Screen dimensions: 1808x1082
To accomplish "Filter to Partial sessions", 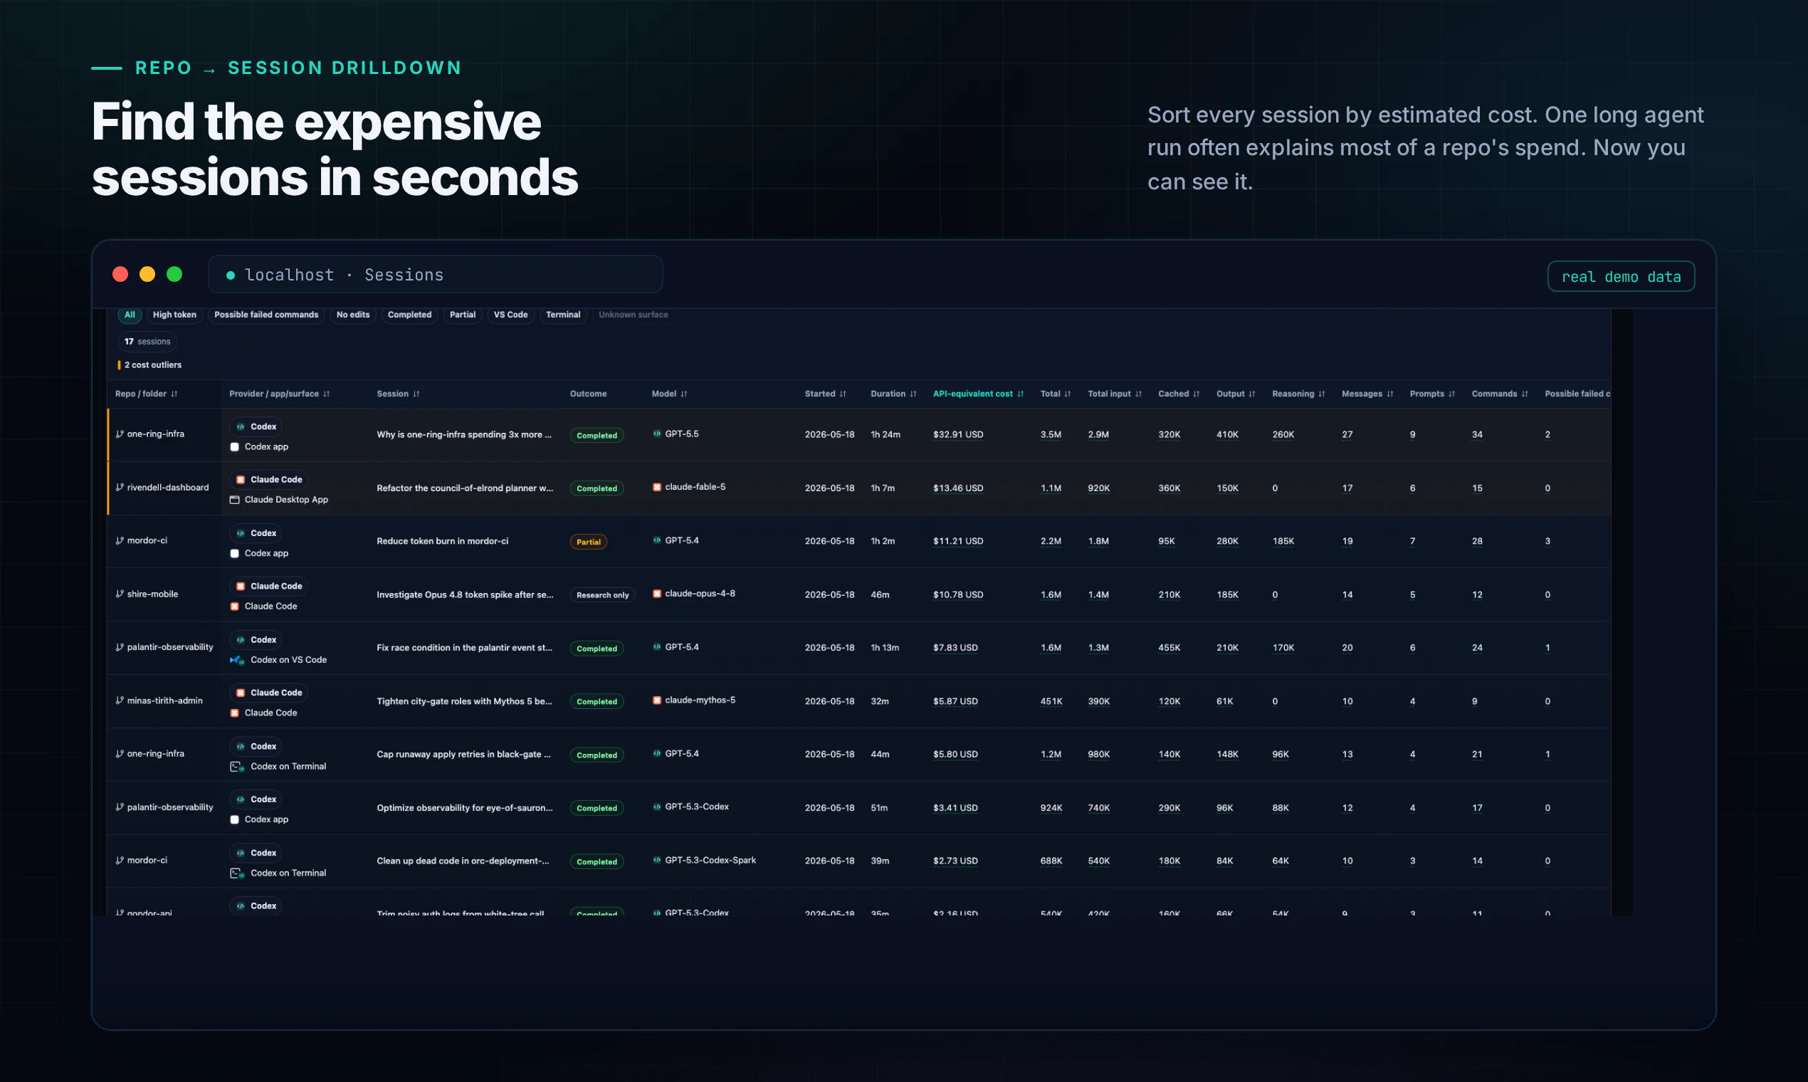I will (x=462, y=314).
